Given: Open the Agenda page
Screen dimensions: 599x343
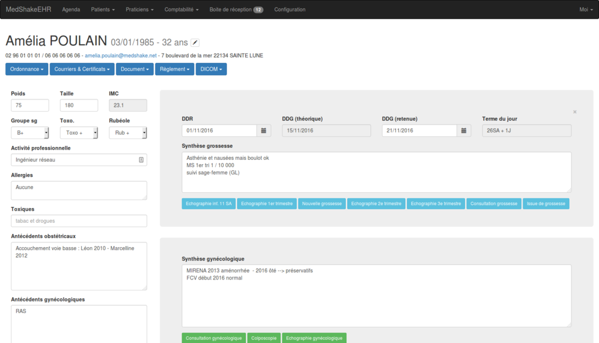Looking at the screenshot, I should tap(71, 10).
